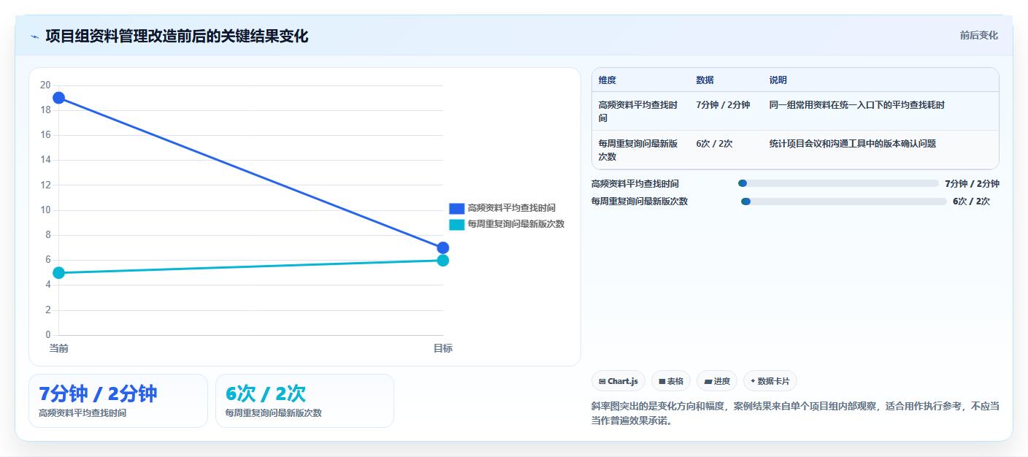Click the table data cell 7分钟 / 2分钟
The image size is (1028, 457).
point(724,105)
